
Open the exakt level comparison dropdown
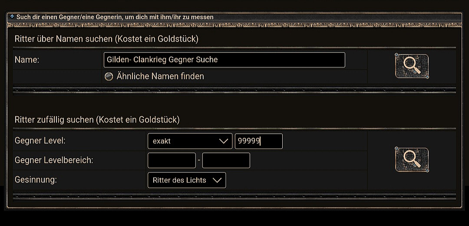point(190,141)
